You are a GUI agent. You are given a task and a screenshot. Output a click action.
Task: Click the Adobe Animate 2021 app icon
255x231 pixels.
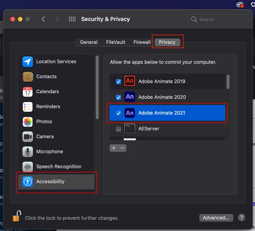point(130,113)
